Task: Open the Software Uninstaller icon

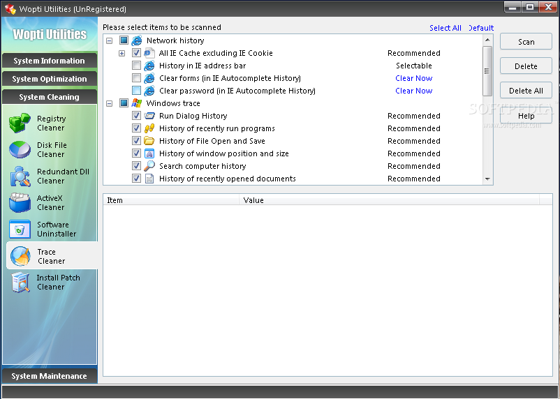Action: click(x=20, y=229)
